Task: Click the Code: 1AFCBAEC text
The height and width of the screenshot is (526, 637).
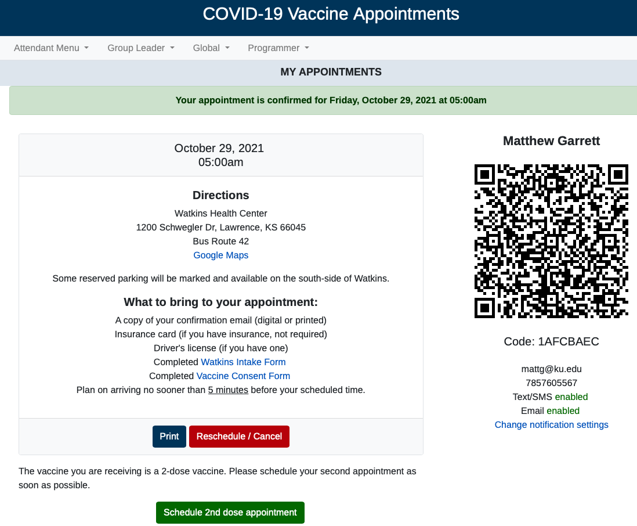Action: [x=551, y=341]
